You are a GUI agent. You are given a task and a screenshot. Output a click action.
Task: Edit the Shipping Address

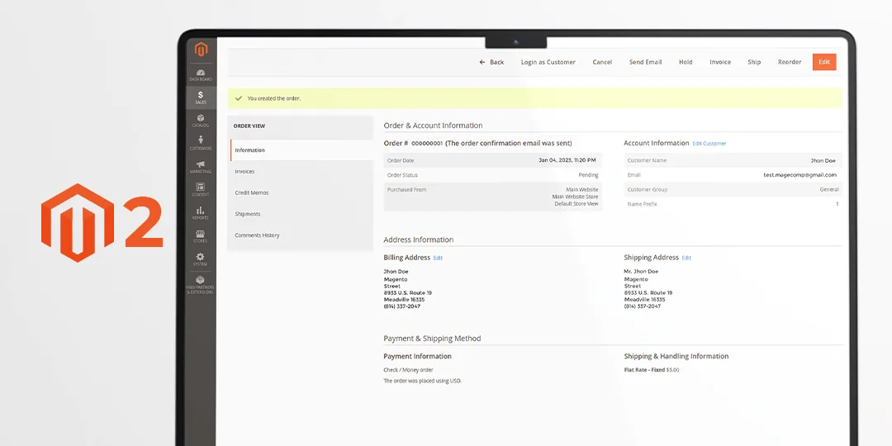point(686,258)
